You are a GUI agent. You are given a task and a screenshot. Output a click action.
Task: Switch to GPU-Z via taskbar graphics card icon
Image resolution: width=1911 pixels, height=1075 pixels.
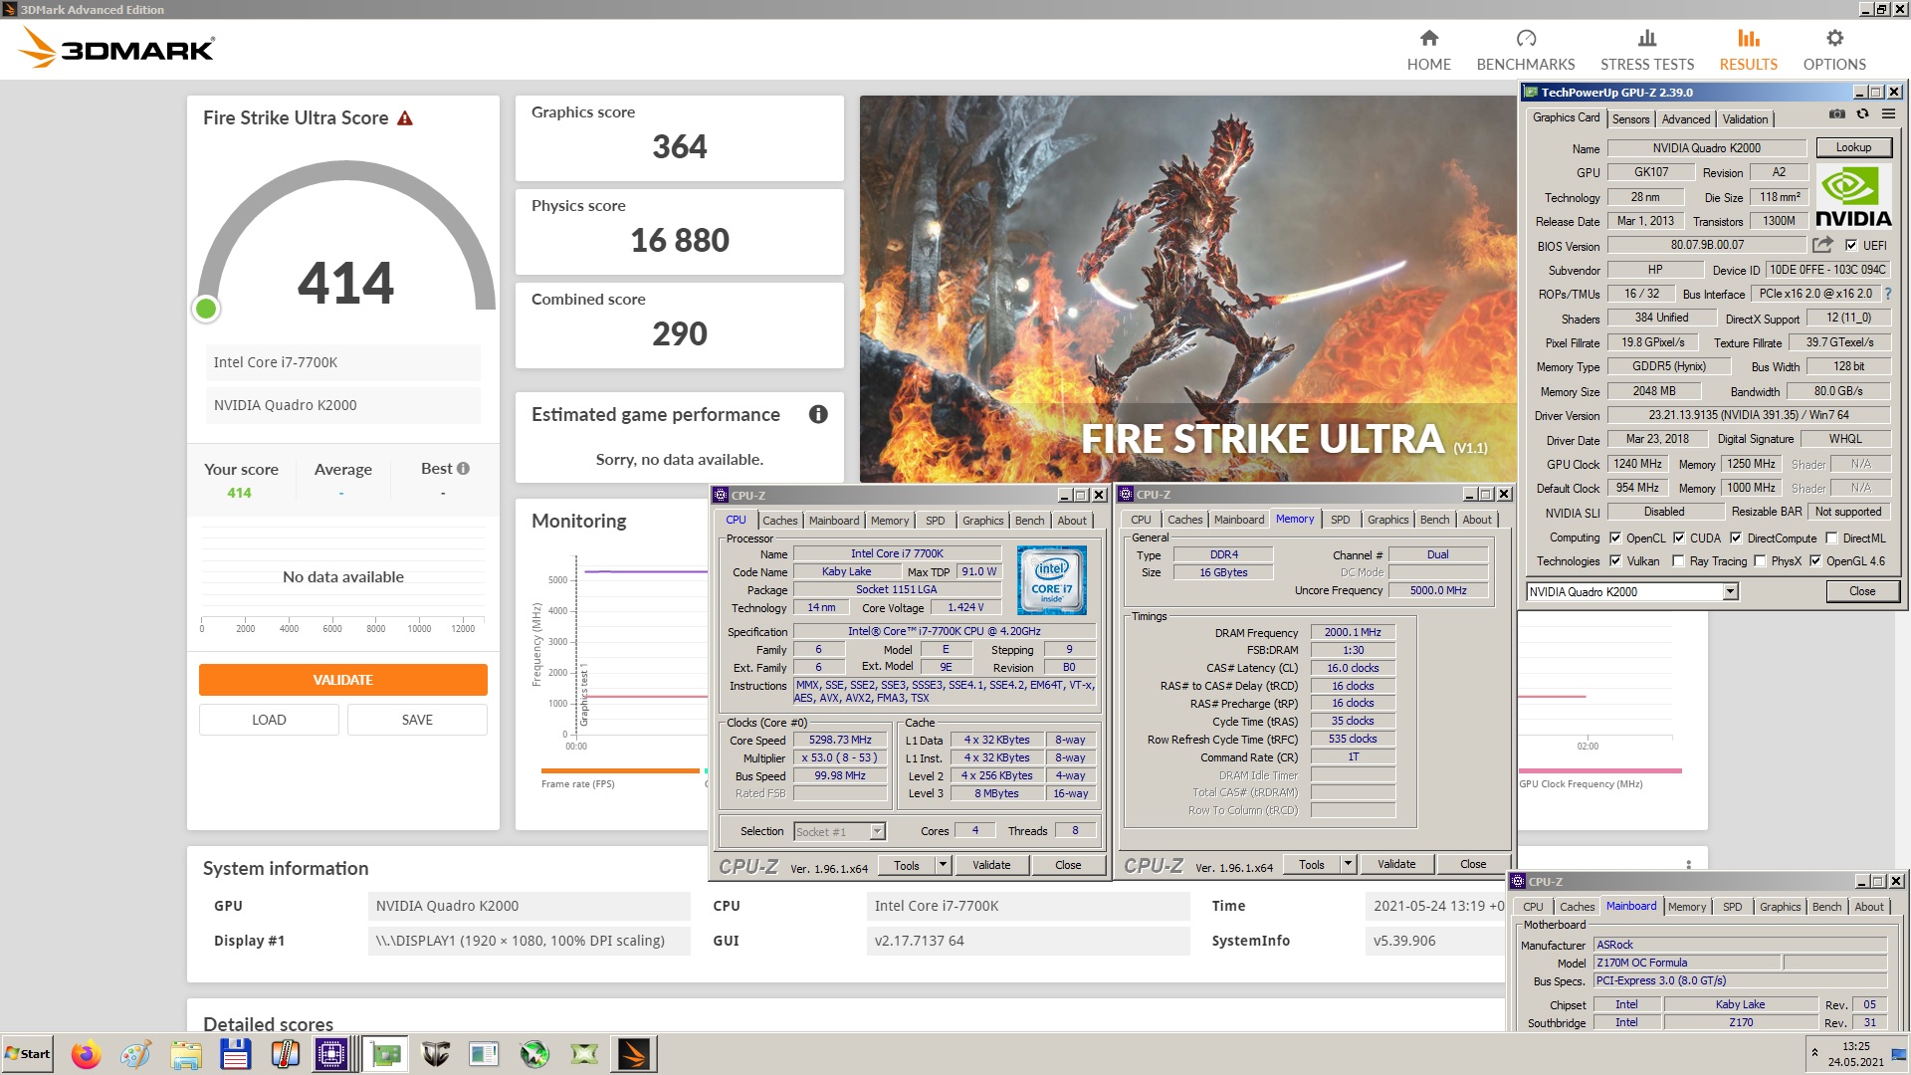coord(385,1054)
